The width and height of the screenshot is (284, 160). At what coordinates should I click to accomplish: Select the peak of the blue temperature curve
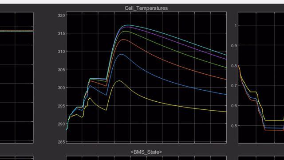click(x=121, y=54)
